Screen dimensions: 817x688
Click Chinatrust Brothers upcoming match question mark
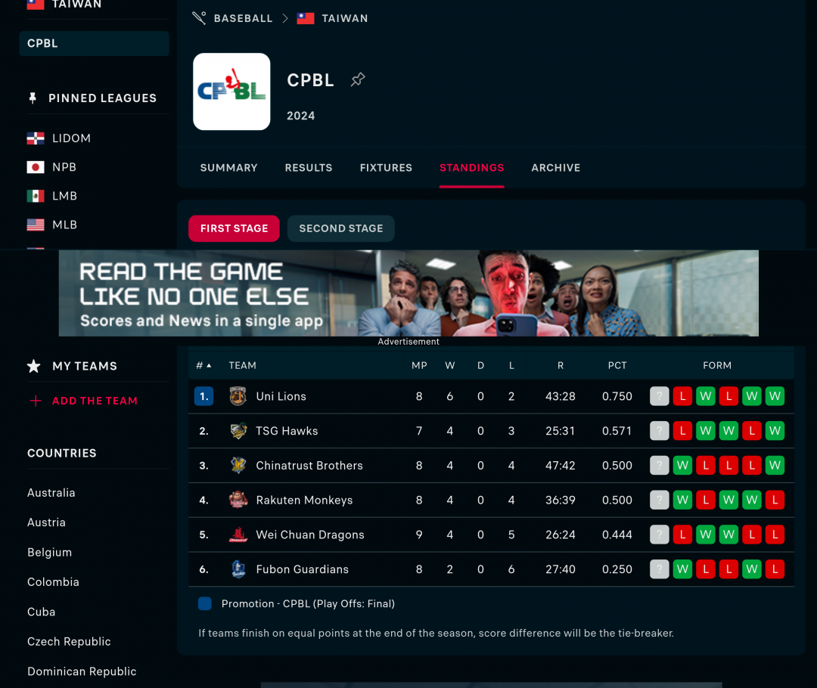tap(659, 465)
